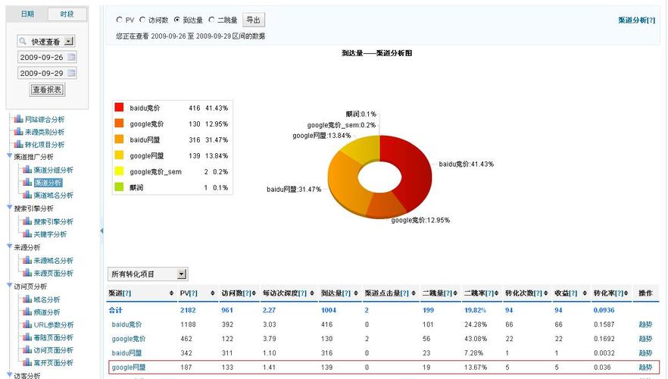
Task: Switch to the 日期 tab
Action: click(x=27, y=14)
